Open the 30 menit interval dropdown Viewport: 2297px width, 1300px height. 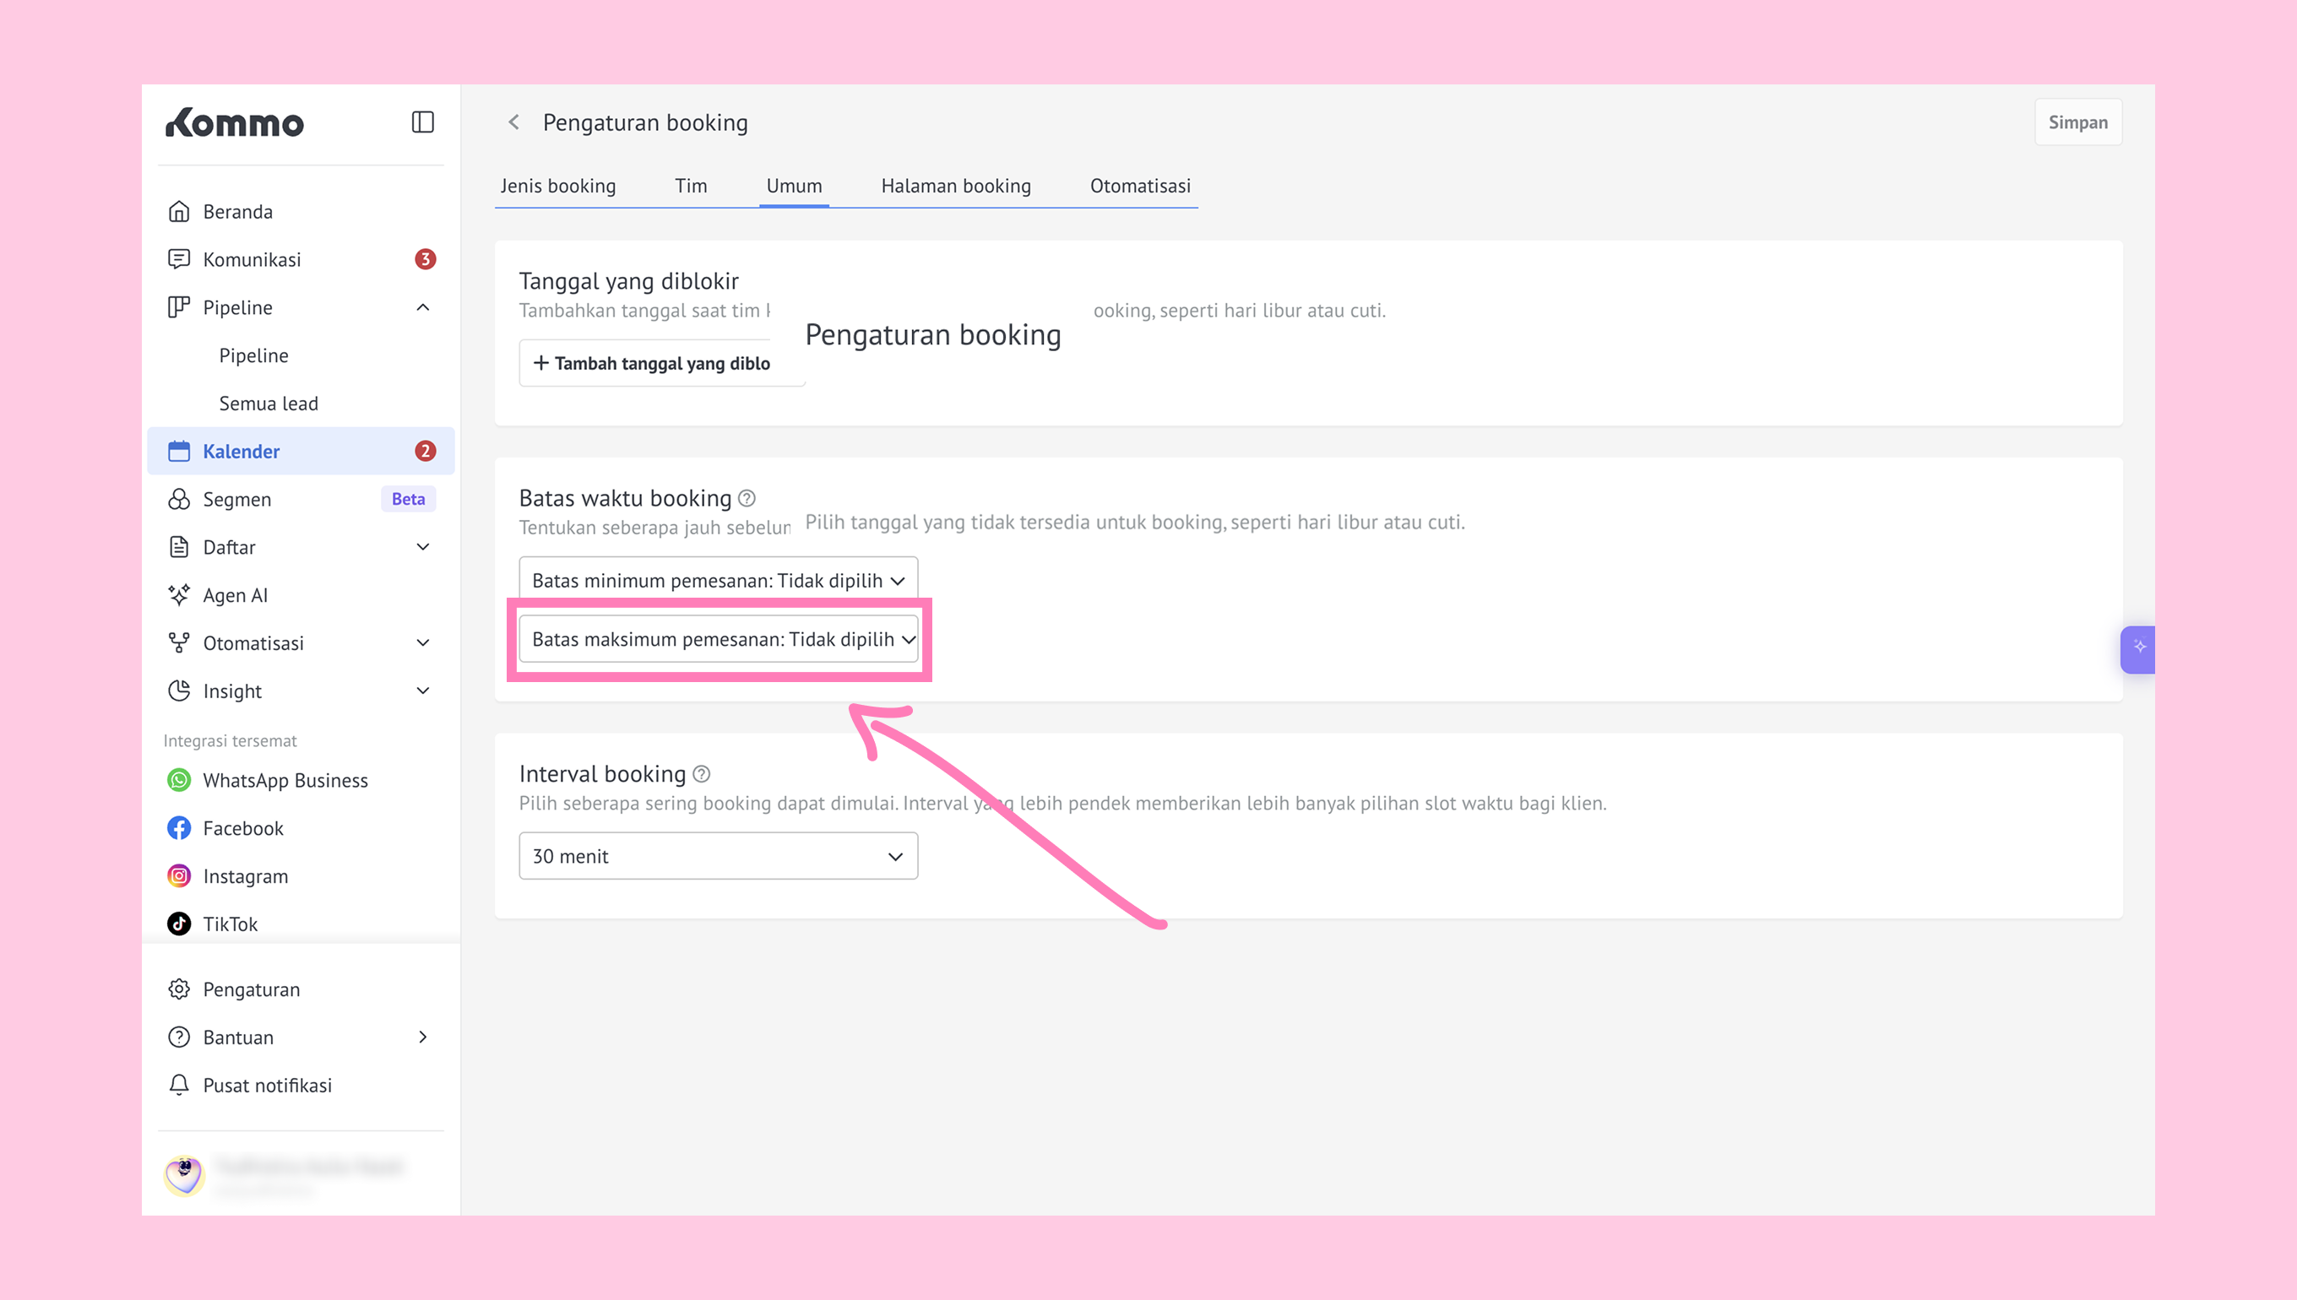pyautogui.click(x=718, y=856)
